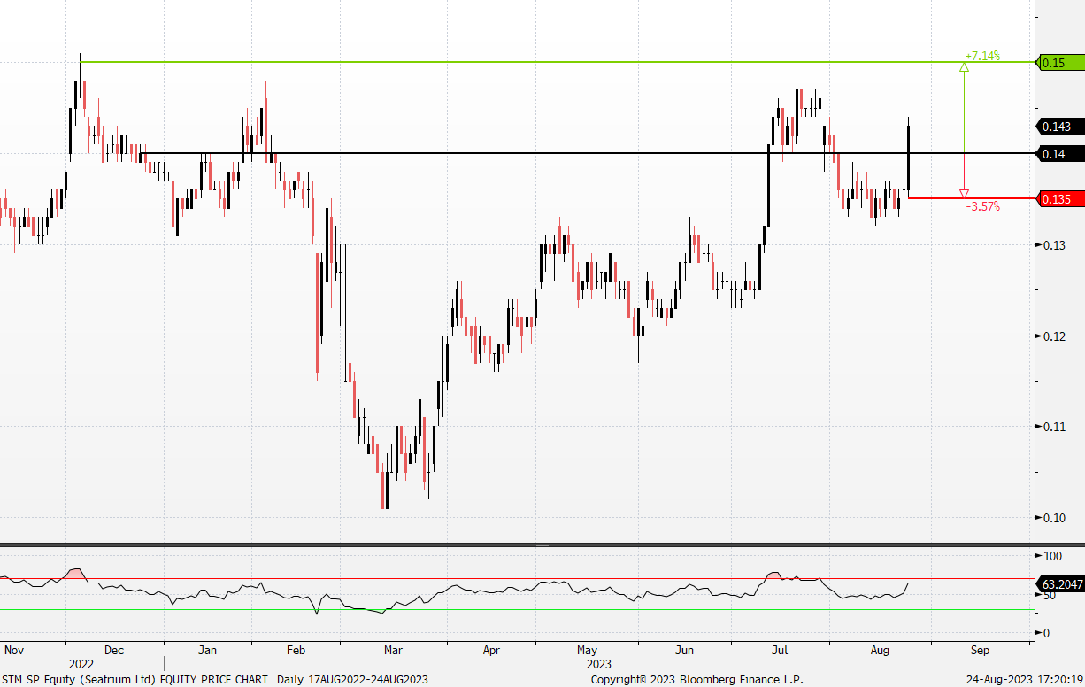Click the Jan label on the time axis
1085x687 pixels.
click(x=207, y=650)
